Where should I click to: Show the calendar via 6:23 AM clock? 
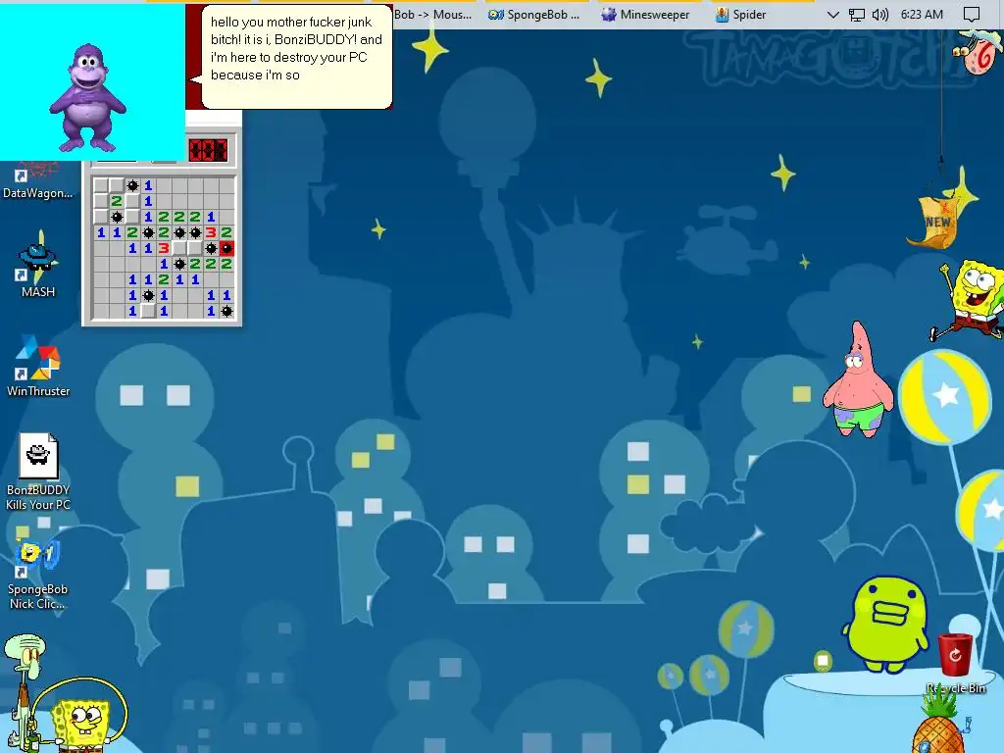(922, 14)
